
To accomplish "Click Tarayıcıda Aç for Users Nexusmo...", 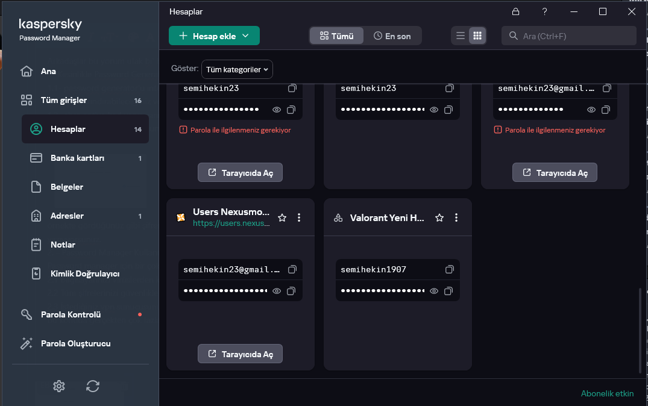I will pyautogui.click(x=240, y=354).
